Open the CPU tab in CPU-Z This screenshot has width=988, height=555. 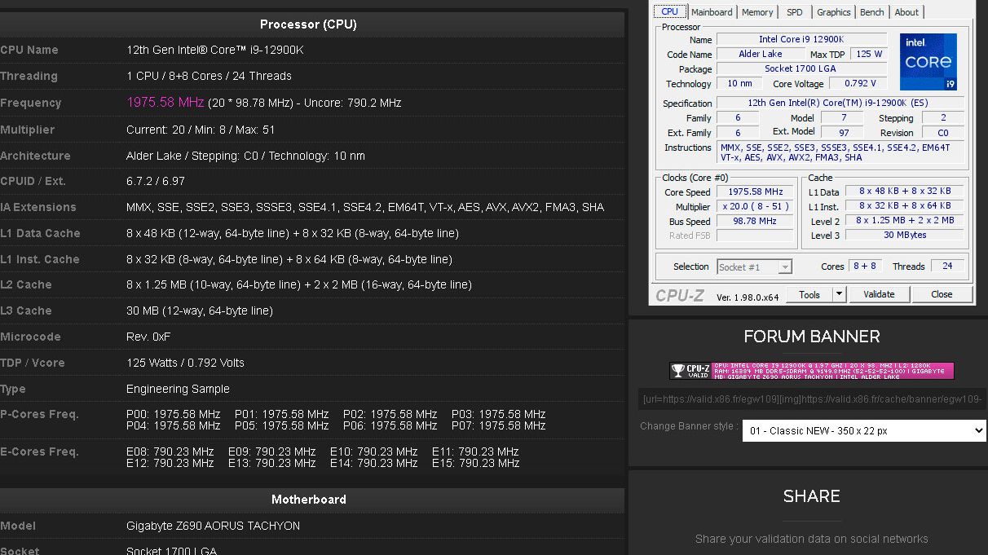(669, 11)
